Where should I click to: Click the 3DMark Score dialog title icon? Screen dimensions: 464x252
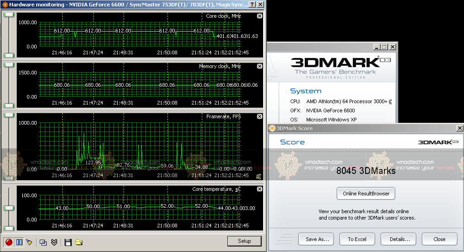click(x=272, y=128)
